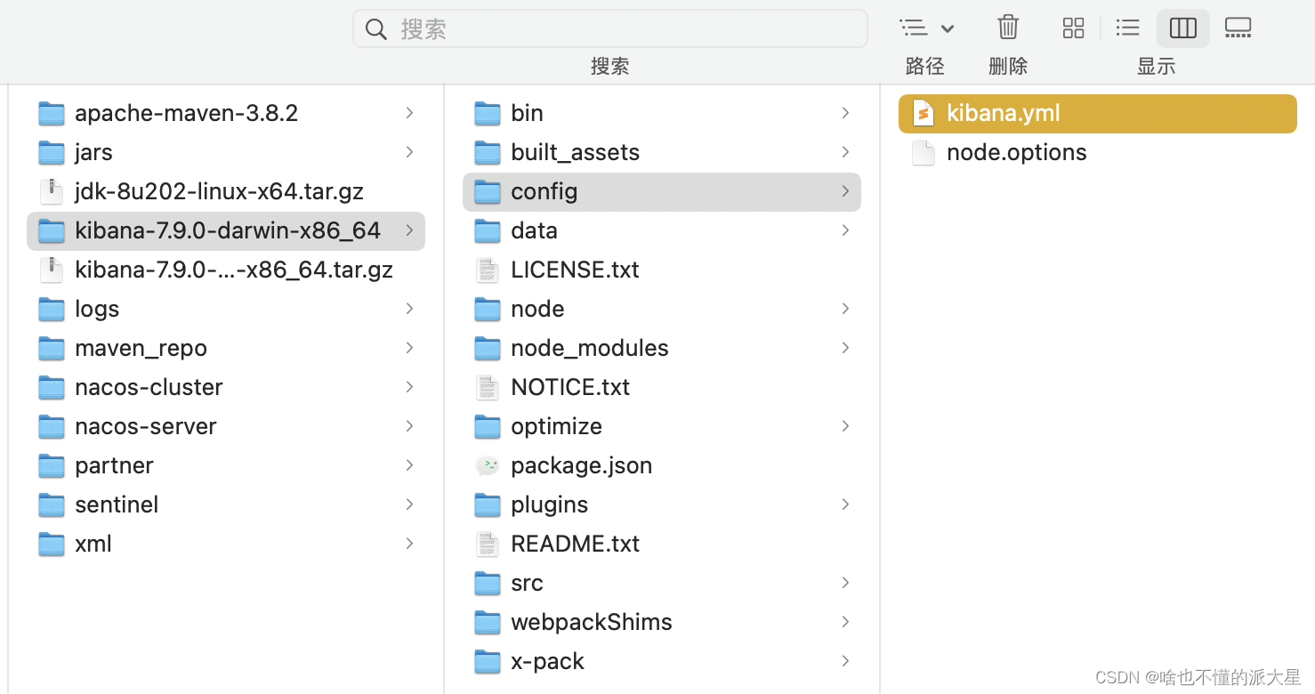Click the built_assets folder icon
This screenshot has width=1315, height=694.
tap(488, 152)
